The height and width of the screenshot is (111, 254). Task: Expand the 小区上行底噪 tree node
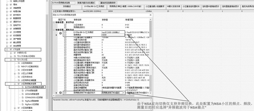point(15,73)
